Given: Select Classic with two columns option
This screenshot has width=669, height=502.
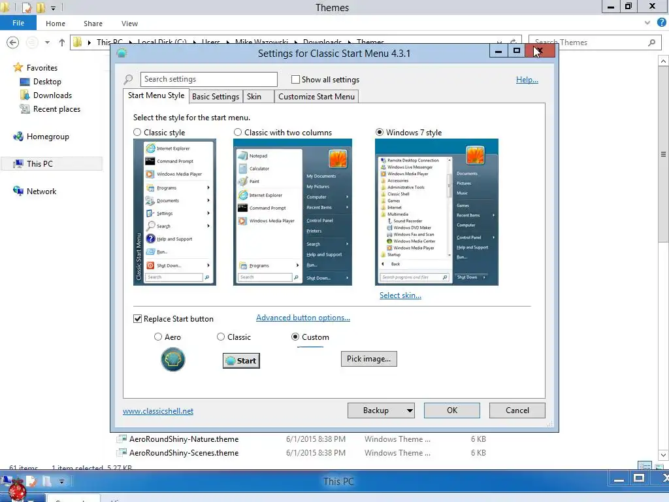Looking at the screenshot, I should click(238, 132).
